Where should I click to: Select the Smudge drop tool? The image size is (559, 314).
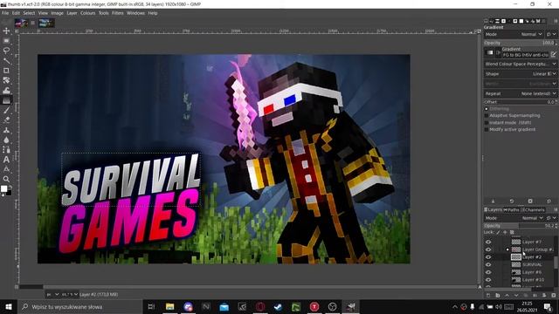6,140
